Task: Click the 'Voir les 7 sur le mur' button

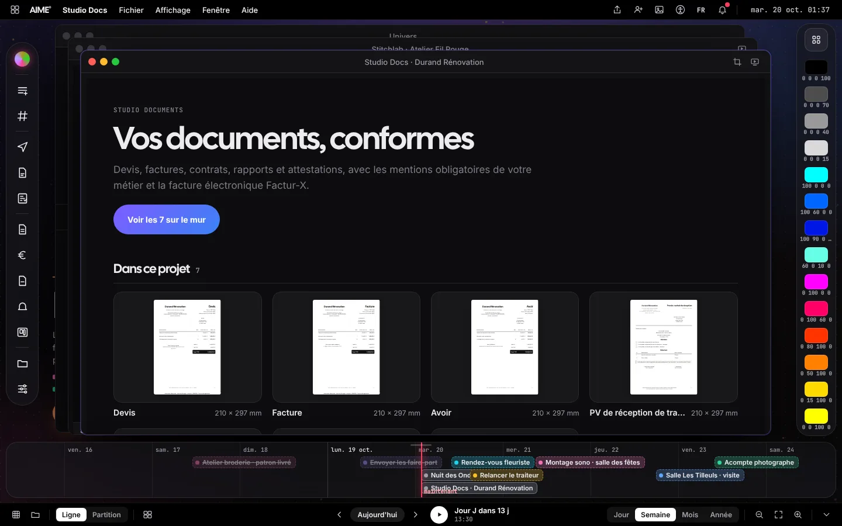Action: tap(167, 220)
